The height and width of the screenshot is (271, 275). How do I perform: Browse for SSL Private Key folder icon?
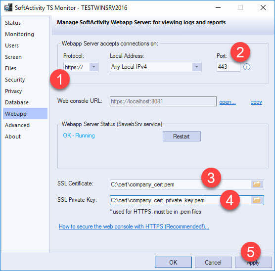pos(257,200)
